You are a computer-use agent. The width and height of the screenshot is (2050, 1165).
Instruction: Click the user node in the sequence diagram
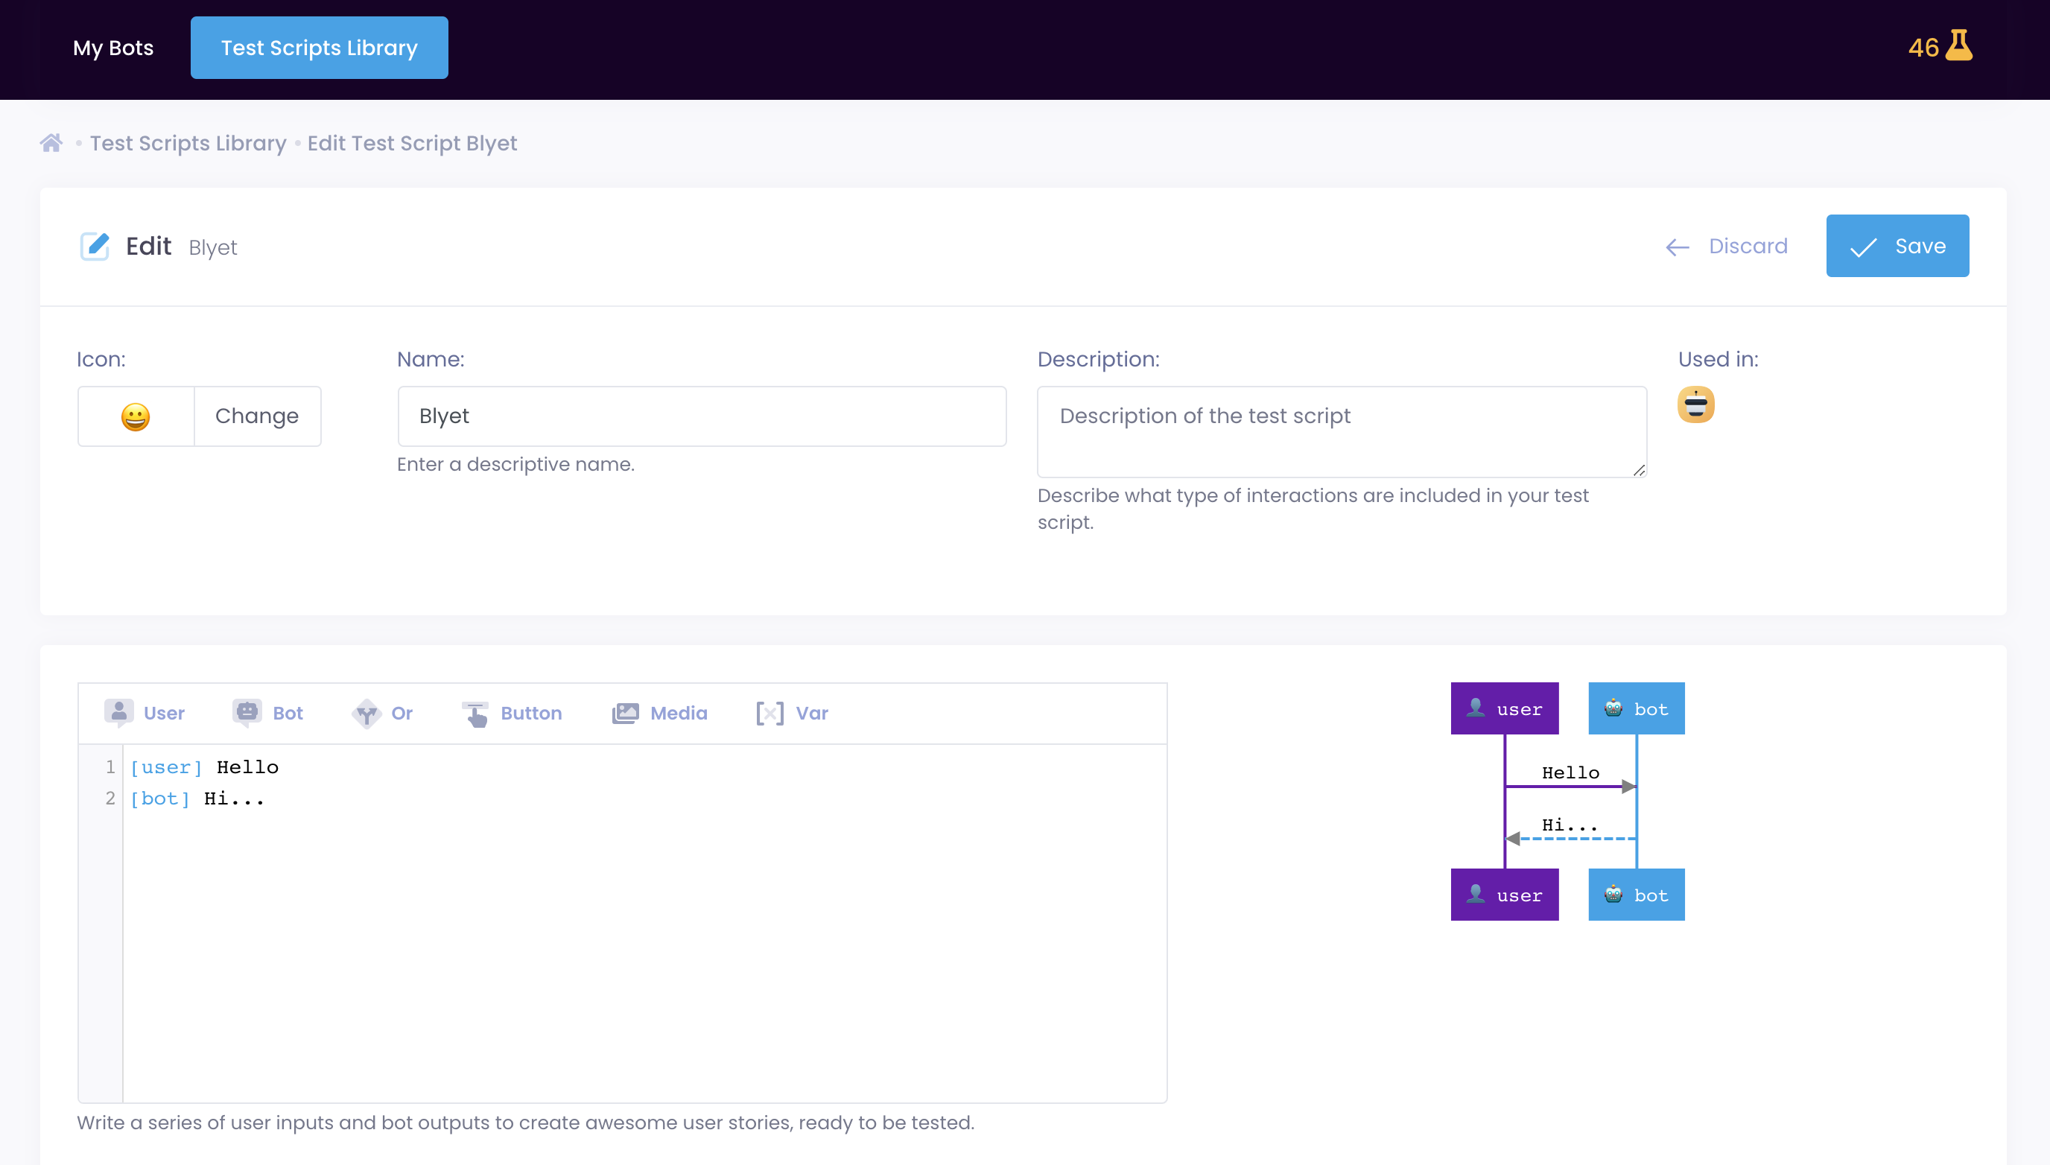coord(1504,708)
